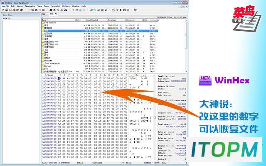Click the black back arrow in toolbar
The width and height of the screenshot is (266, 166).
coord(117,10)
